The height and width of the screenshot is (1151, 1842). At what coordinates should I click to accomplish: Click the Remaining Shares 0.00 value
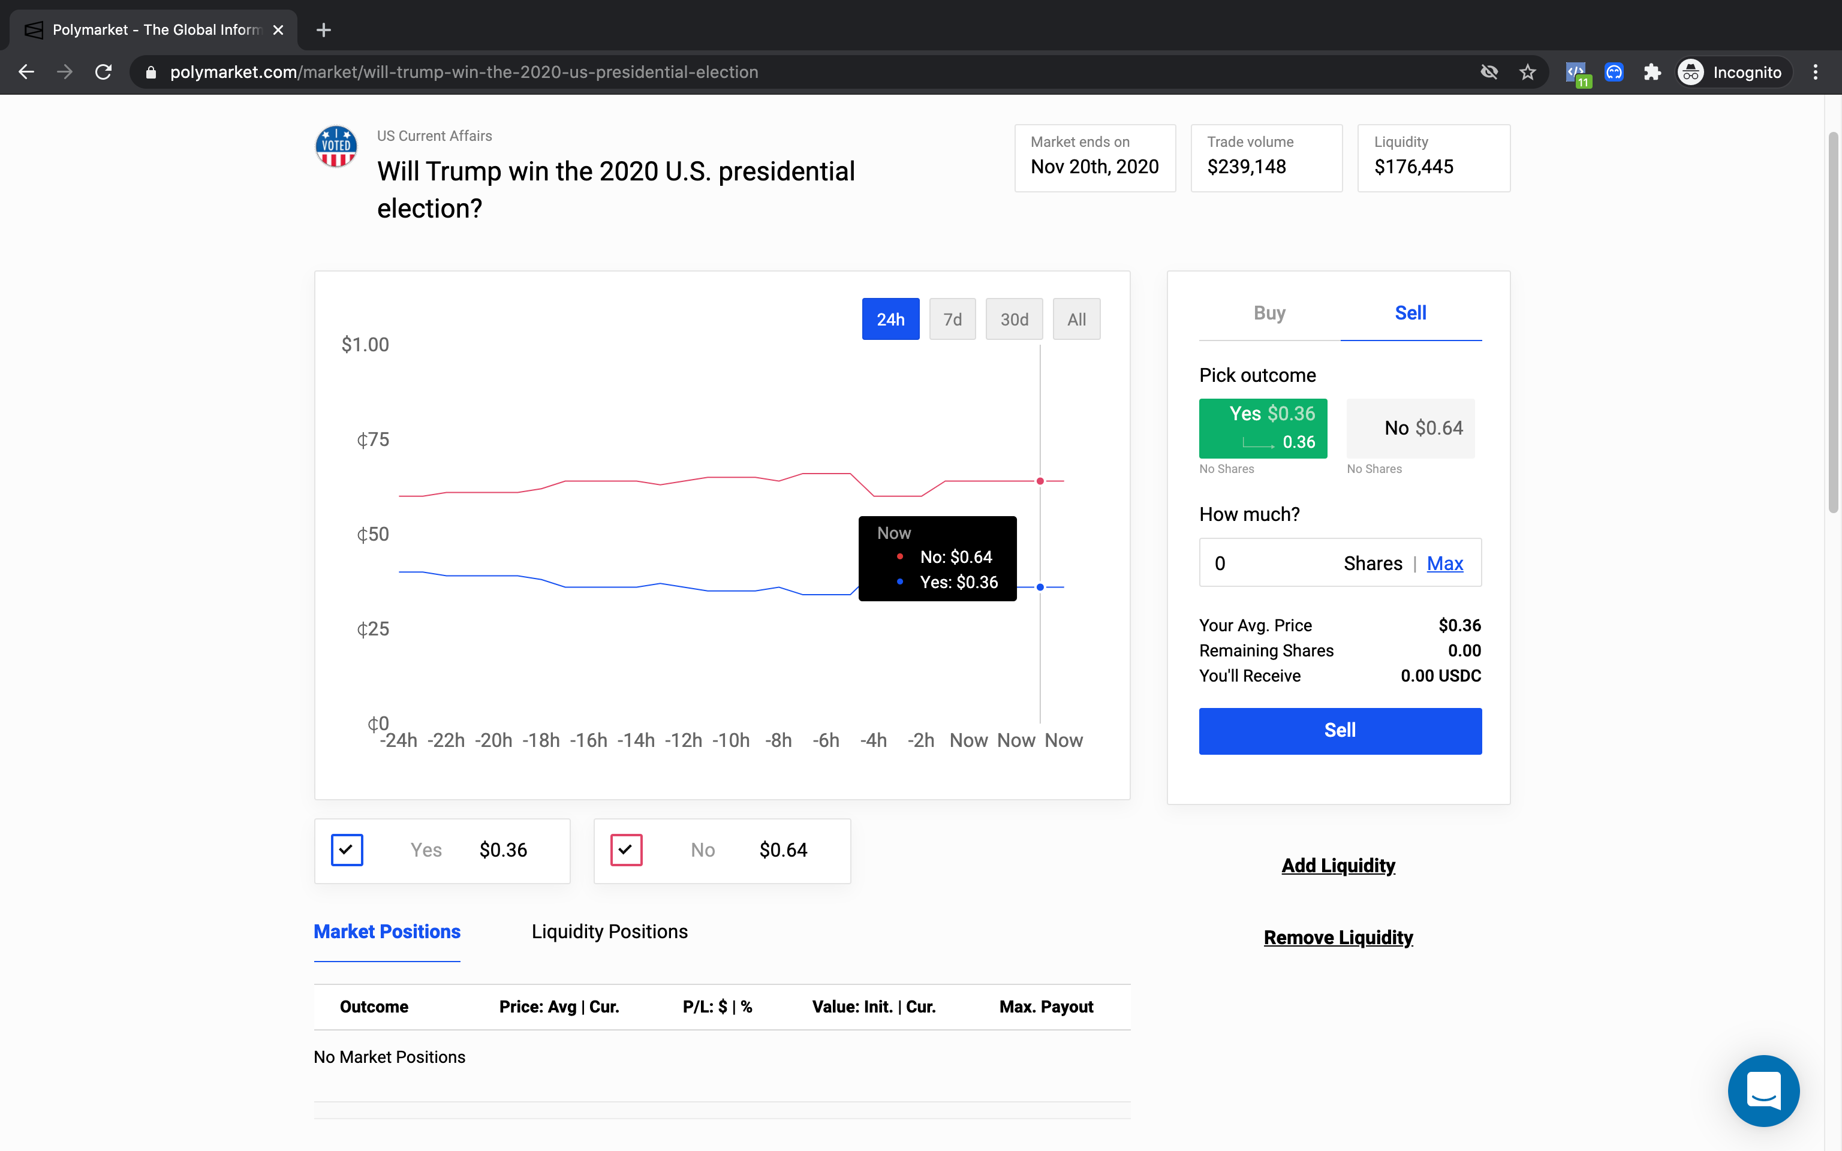click(x=1464, y=650)
